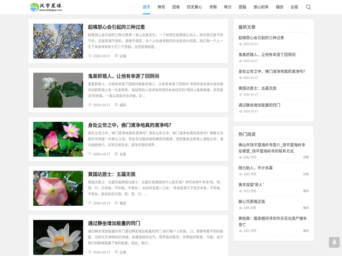Open the 资粮 menu item

click(213, 7)
